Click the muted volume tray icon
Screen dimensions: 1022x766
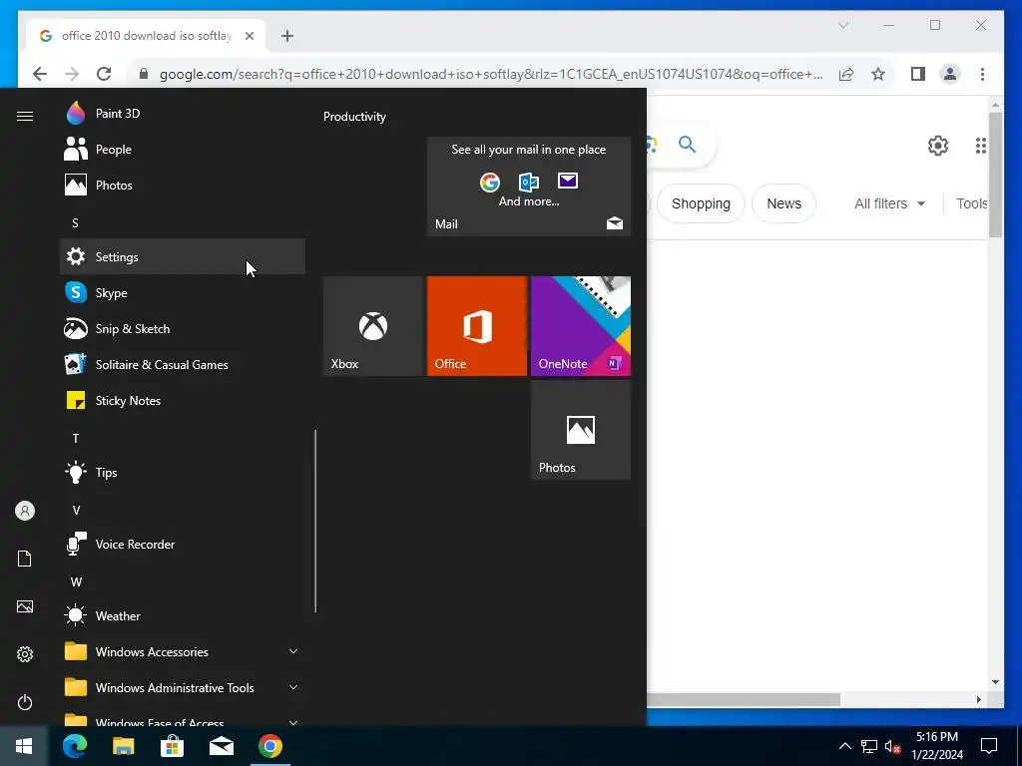point(893,746)
